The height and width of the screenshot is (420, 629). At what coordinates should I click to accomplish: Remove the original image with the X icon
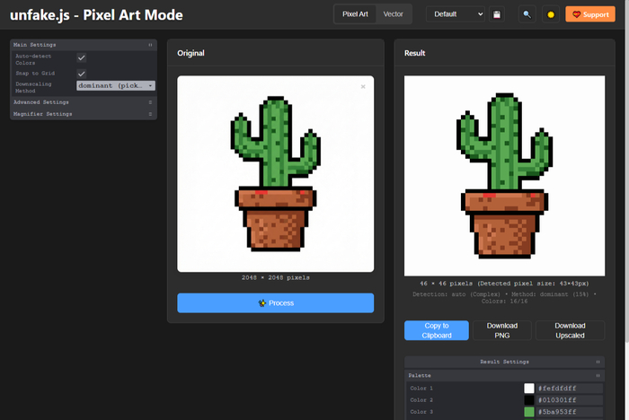point(363,87)
